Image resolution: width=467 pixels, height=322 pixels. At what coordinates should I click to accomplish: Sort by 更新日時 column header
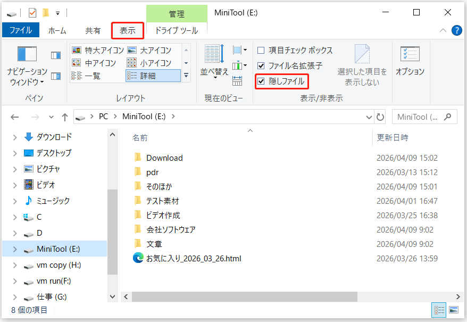click(393, 138)
